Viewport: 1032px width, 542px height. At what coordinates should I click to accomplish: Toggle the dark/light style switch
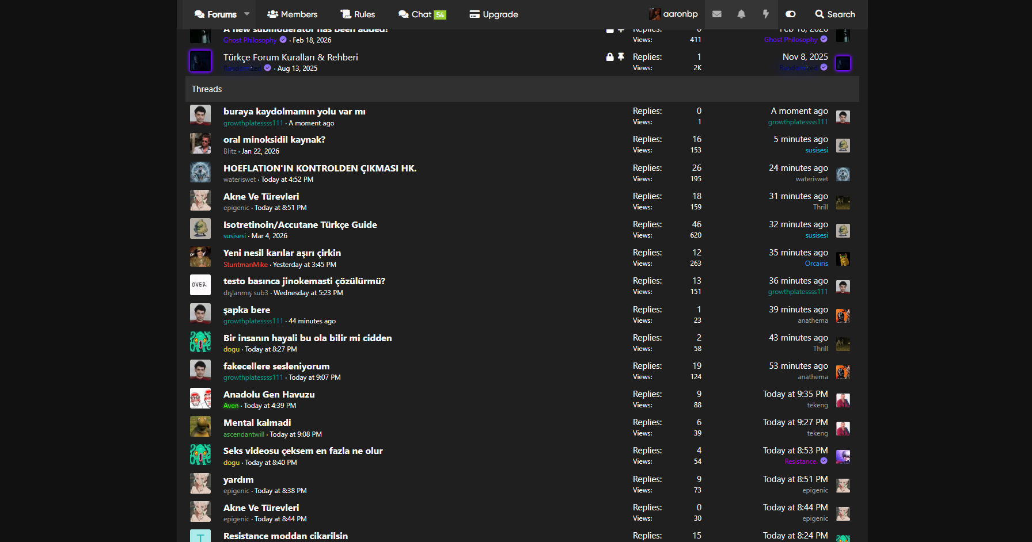point(791,14)
